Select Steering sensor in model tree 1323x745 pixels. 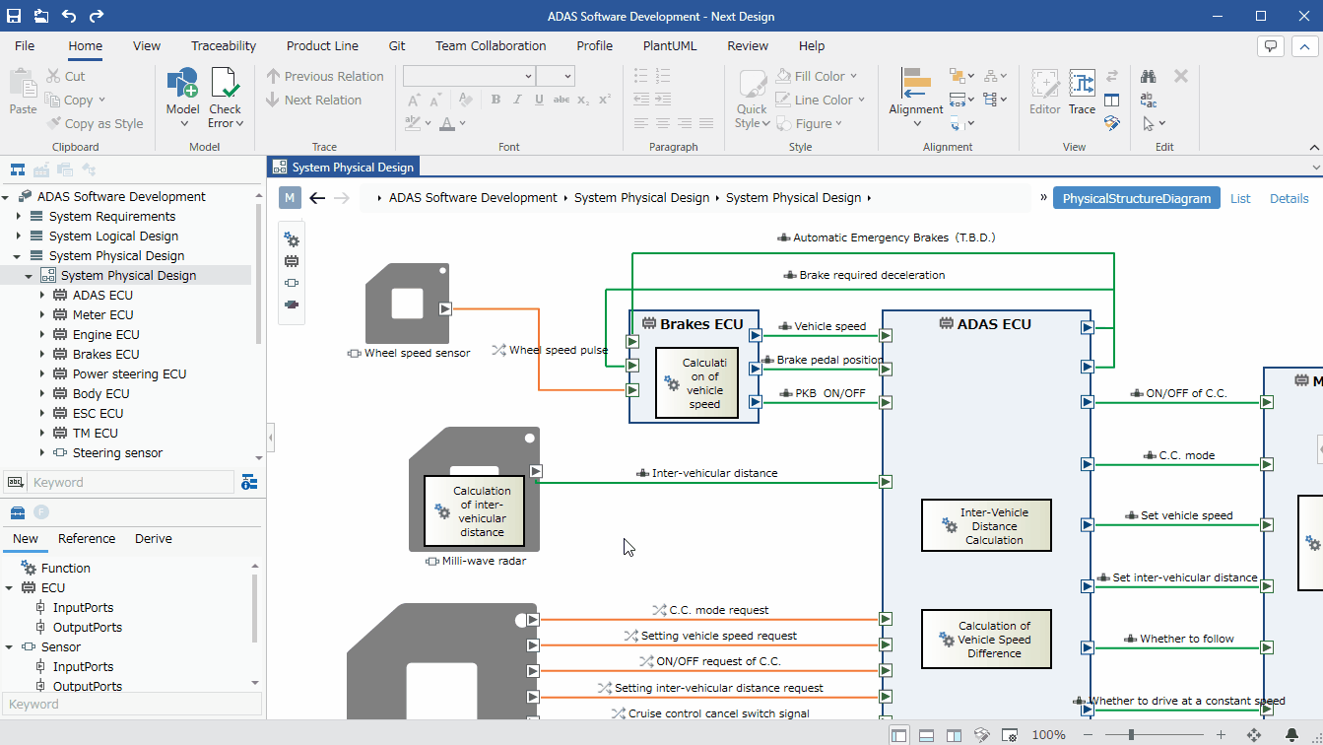[x=117, y=452]
